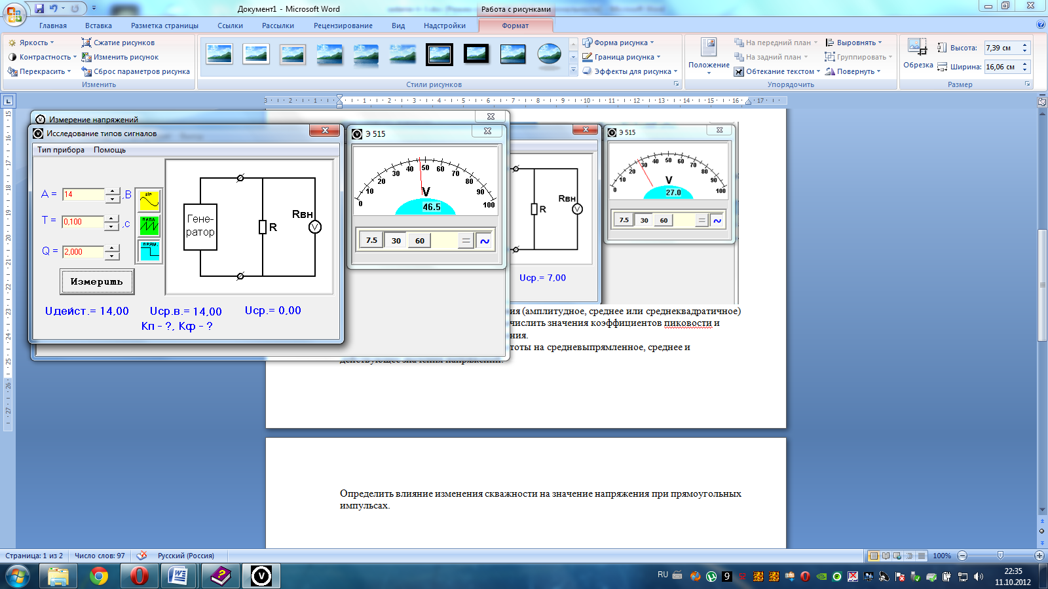
Task: Open Форма рисунка dropdown
Action: point(618,43)
